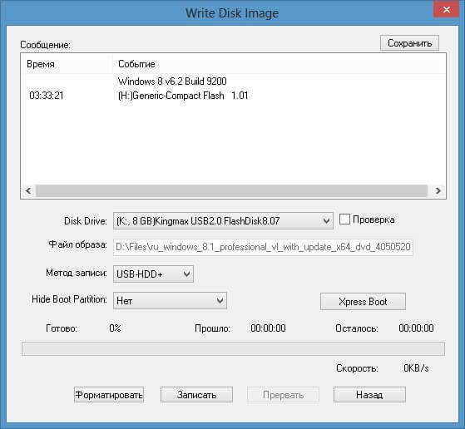465x429 pixels.
Task: Click the Прервать button
Action: click(x=283, y=395)
